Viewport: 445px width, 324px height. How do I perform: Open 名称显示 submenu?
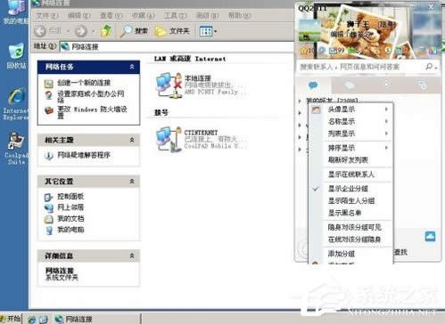pos(358,121)
